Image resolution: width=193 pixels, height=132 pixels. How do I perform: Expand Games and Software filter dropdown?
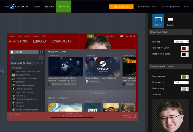point(23,63)
